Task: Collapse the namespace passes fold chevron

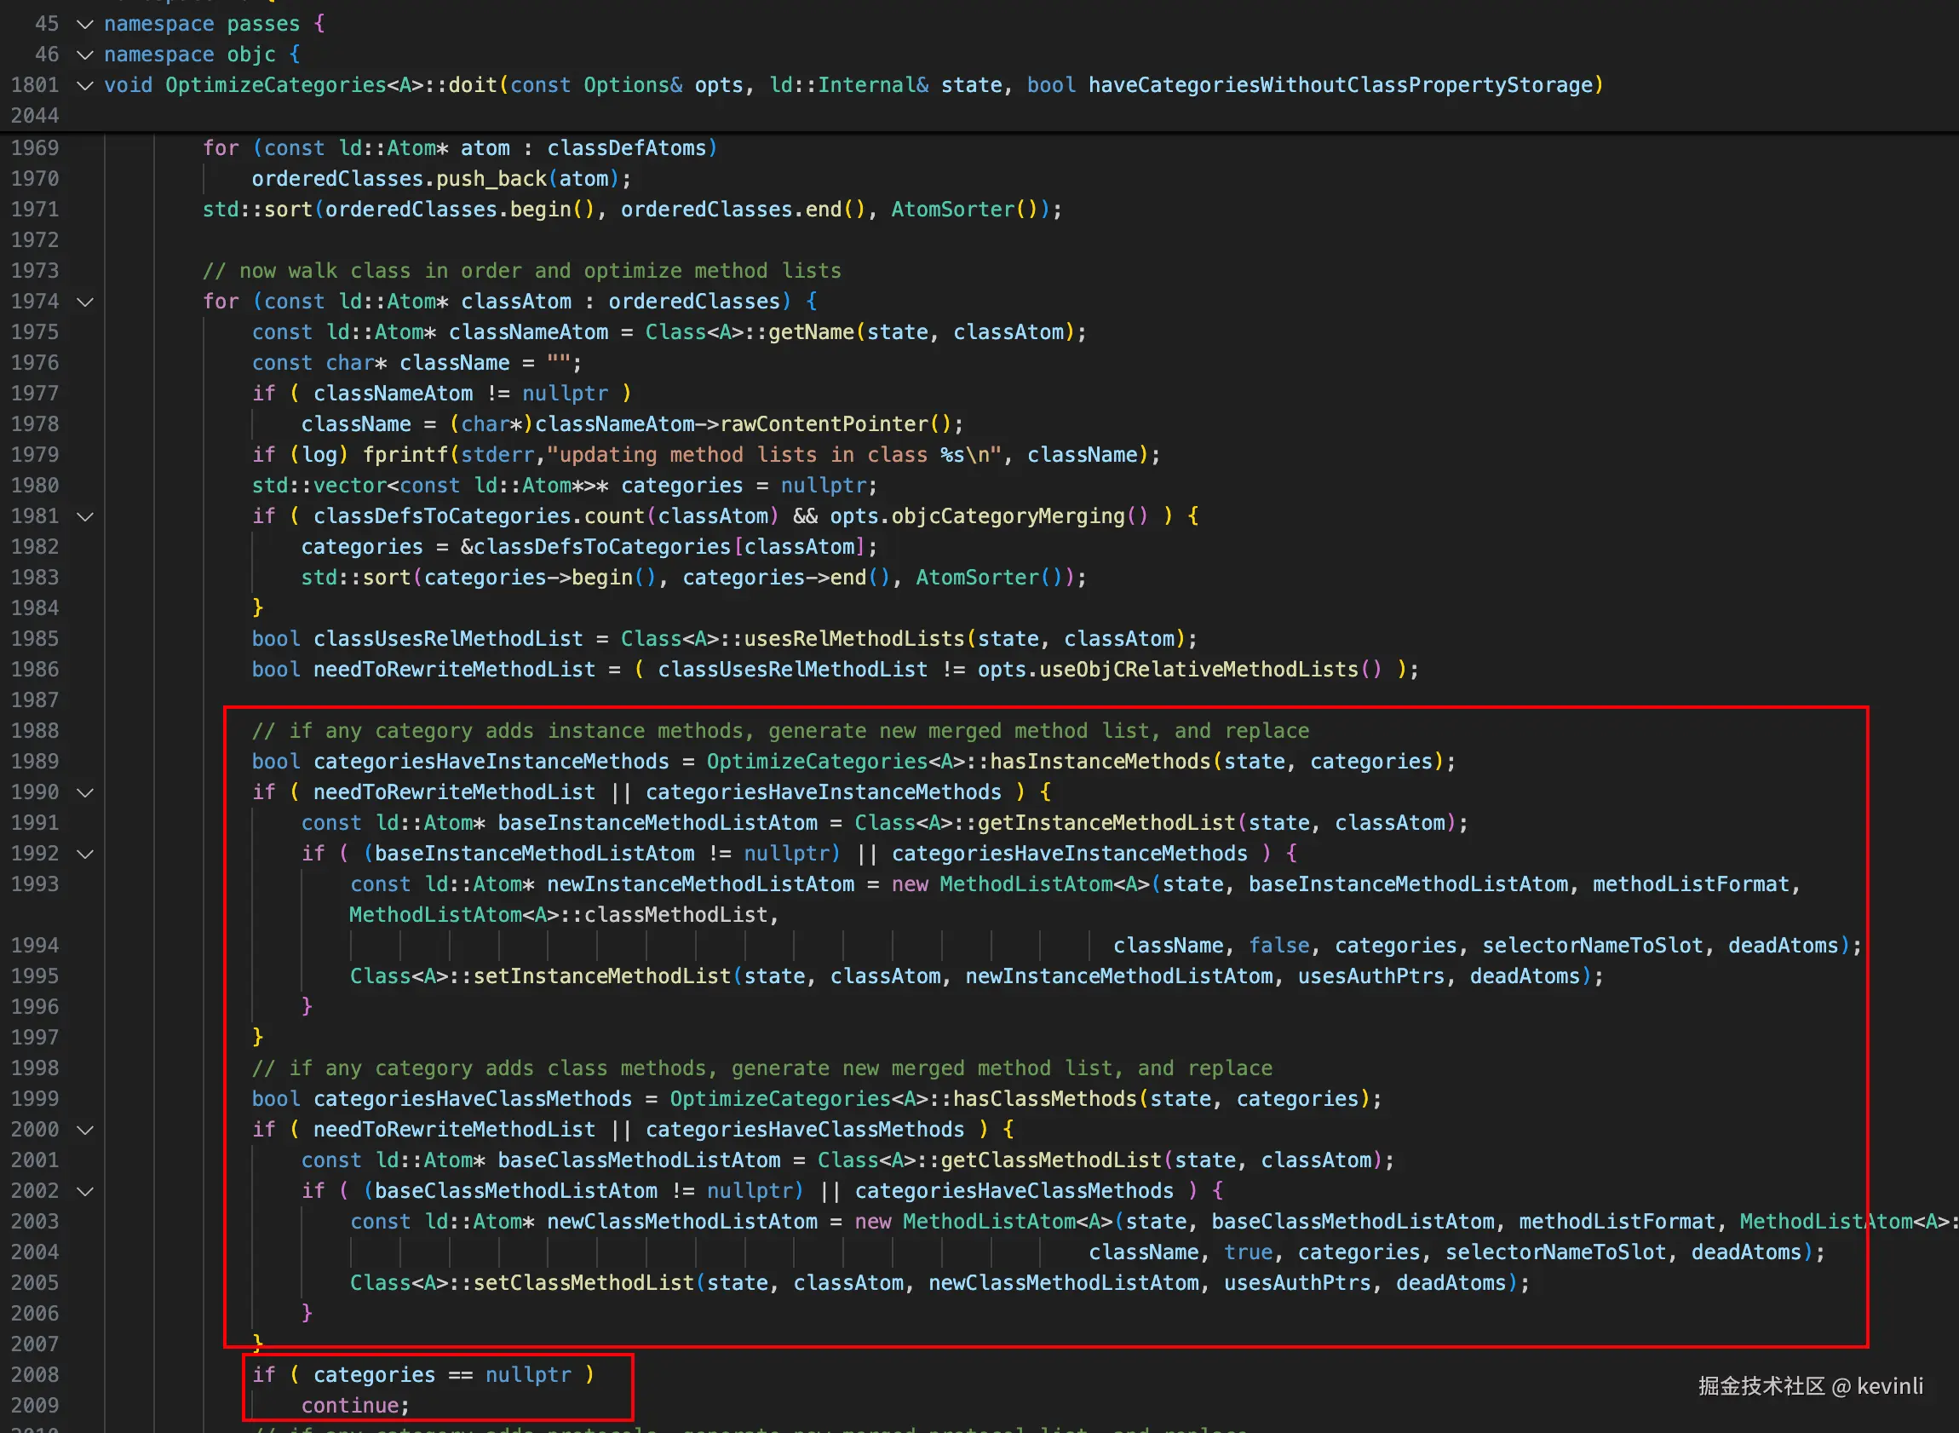Action: [x=85, y=25]
